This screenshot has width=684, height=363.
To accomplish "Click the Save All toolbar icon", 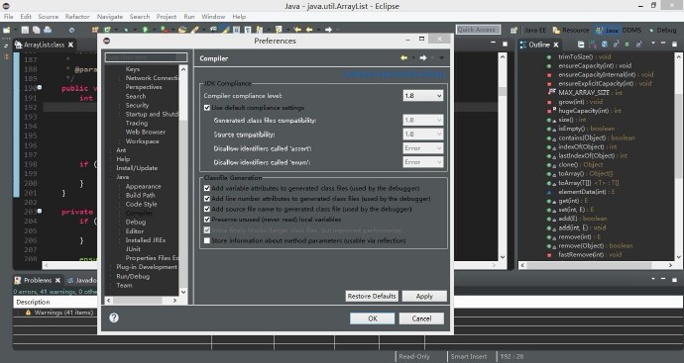I will [37, 30].
